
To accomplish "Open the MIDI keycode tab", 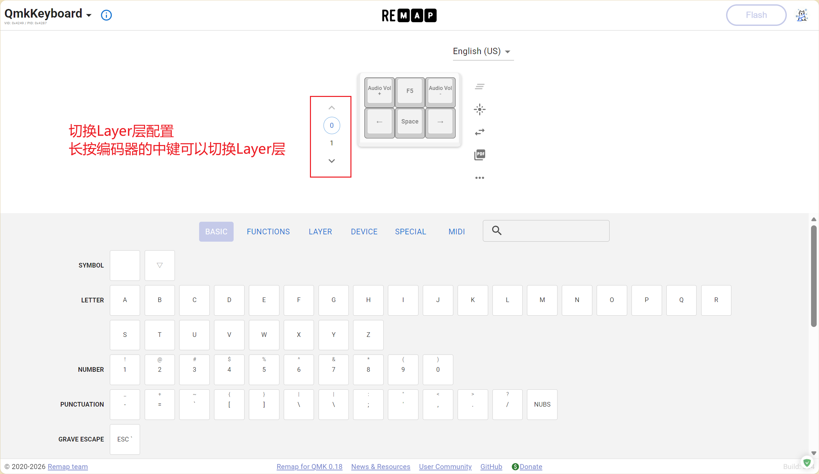I will coord(457,232).
